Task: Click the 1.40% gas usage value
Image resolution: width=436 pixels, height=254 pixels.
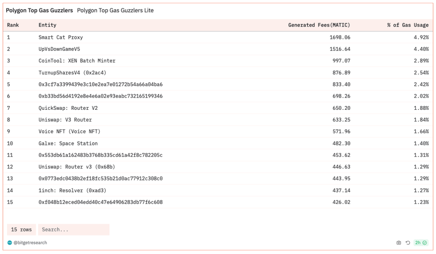Action: point(421,143)
